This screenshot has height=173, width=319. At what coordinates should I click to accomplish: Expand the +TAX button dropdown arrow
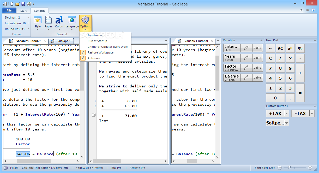[x=287, y=113]
